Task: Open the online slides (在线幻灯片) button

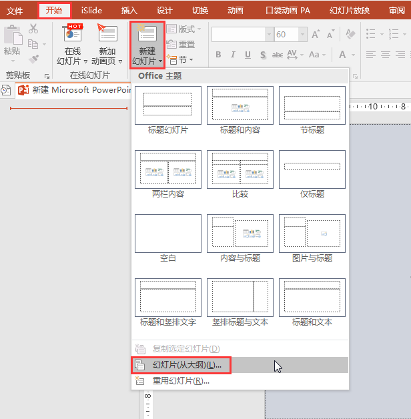Action: pos(72,44)
